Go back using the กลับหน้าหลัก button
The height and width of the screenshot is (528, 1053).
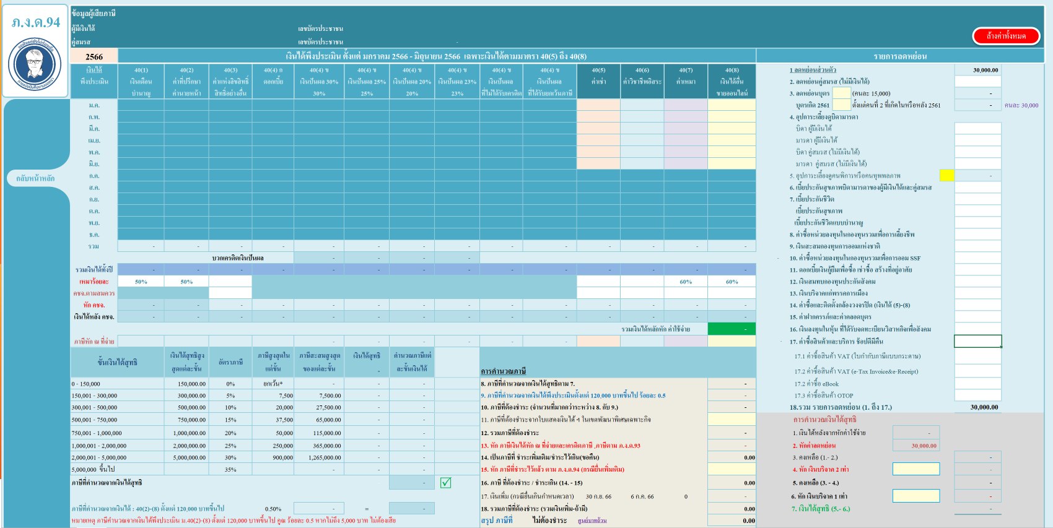[35, 178]
